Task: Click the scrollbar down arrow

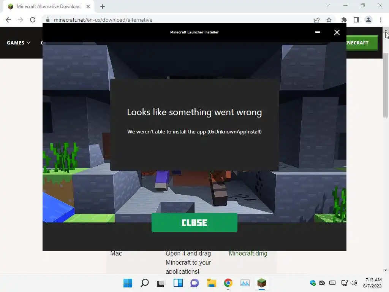Action: click(x=386, y=270)
